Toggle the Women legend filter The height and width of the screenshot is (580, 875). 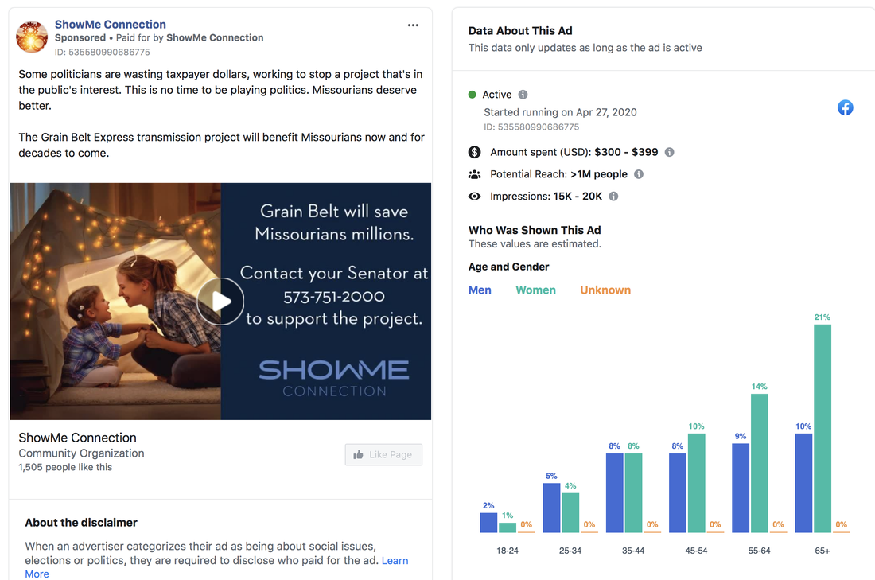coord(535,290)
